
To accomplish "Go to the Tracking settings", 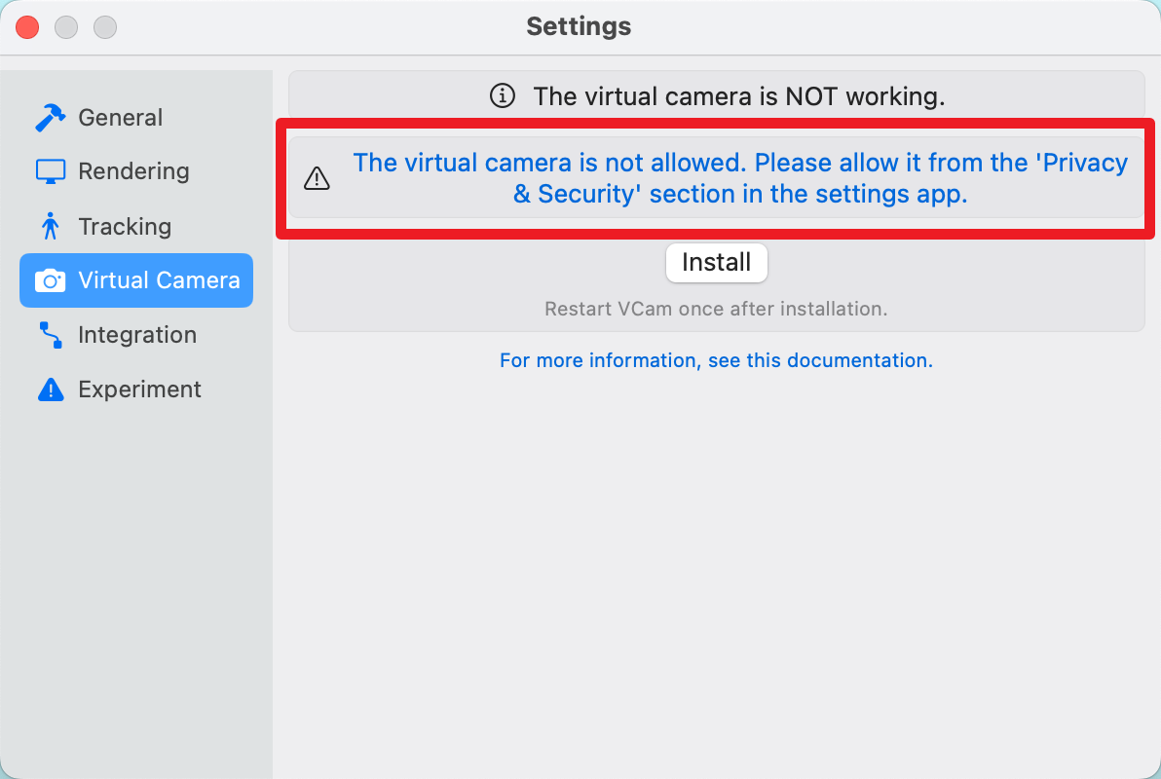I will pyautogui.click(x=125, y=227).
